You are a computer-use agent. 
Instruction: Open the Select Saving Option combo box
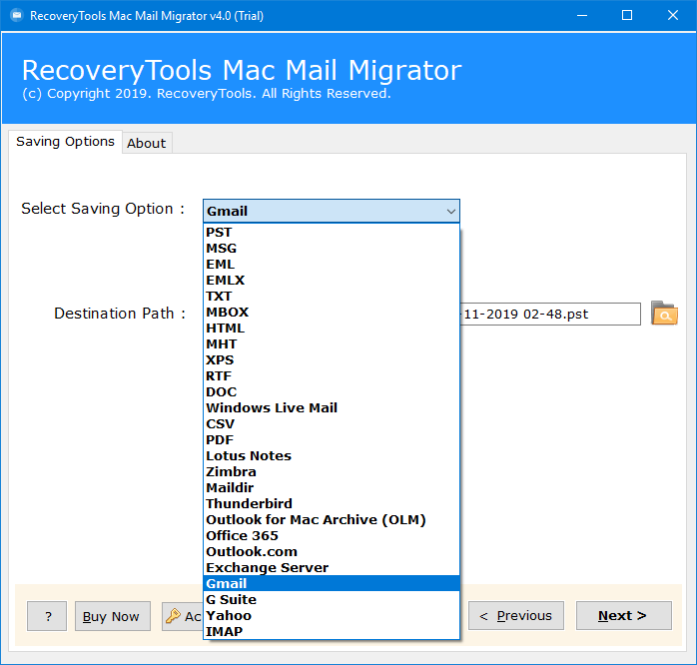(332, 211)
